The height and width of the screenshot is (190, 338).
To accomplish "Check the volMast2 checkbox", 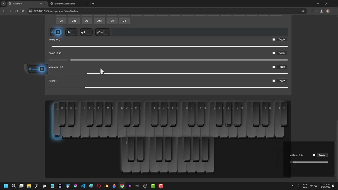I will pyautogui.click(x=314, y=155).
